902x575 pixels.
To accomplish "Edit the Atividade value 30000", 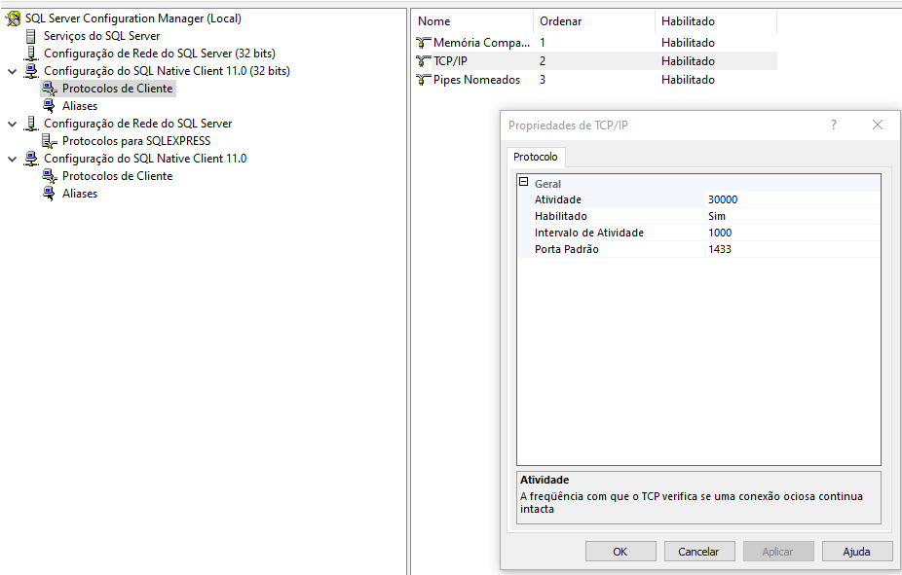I will pos(793,199).
